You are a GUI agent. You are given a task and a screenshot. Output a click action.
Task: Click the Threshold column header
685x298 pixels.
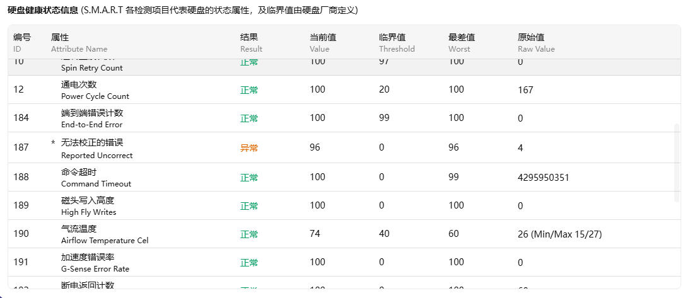click(397, 43)
